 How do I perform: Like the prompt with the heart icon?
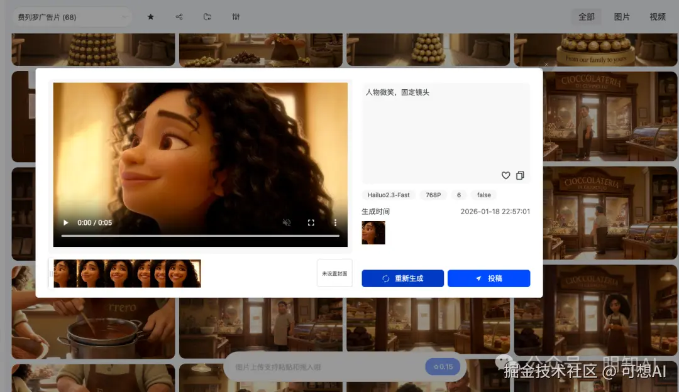coord(505,175)
